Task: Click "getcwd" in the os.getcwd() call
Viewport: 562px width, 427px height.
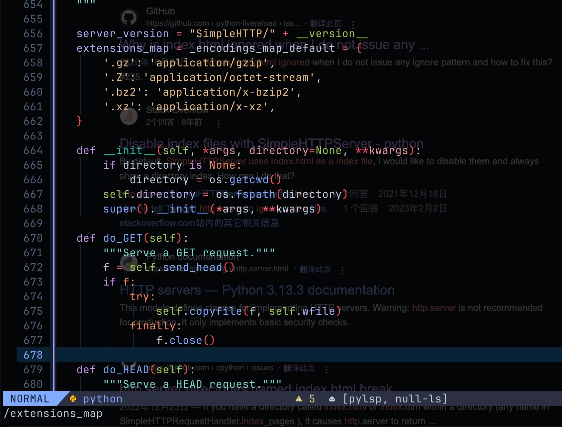Action: (x=249, y=180)
